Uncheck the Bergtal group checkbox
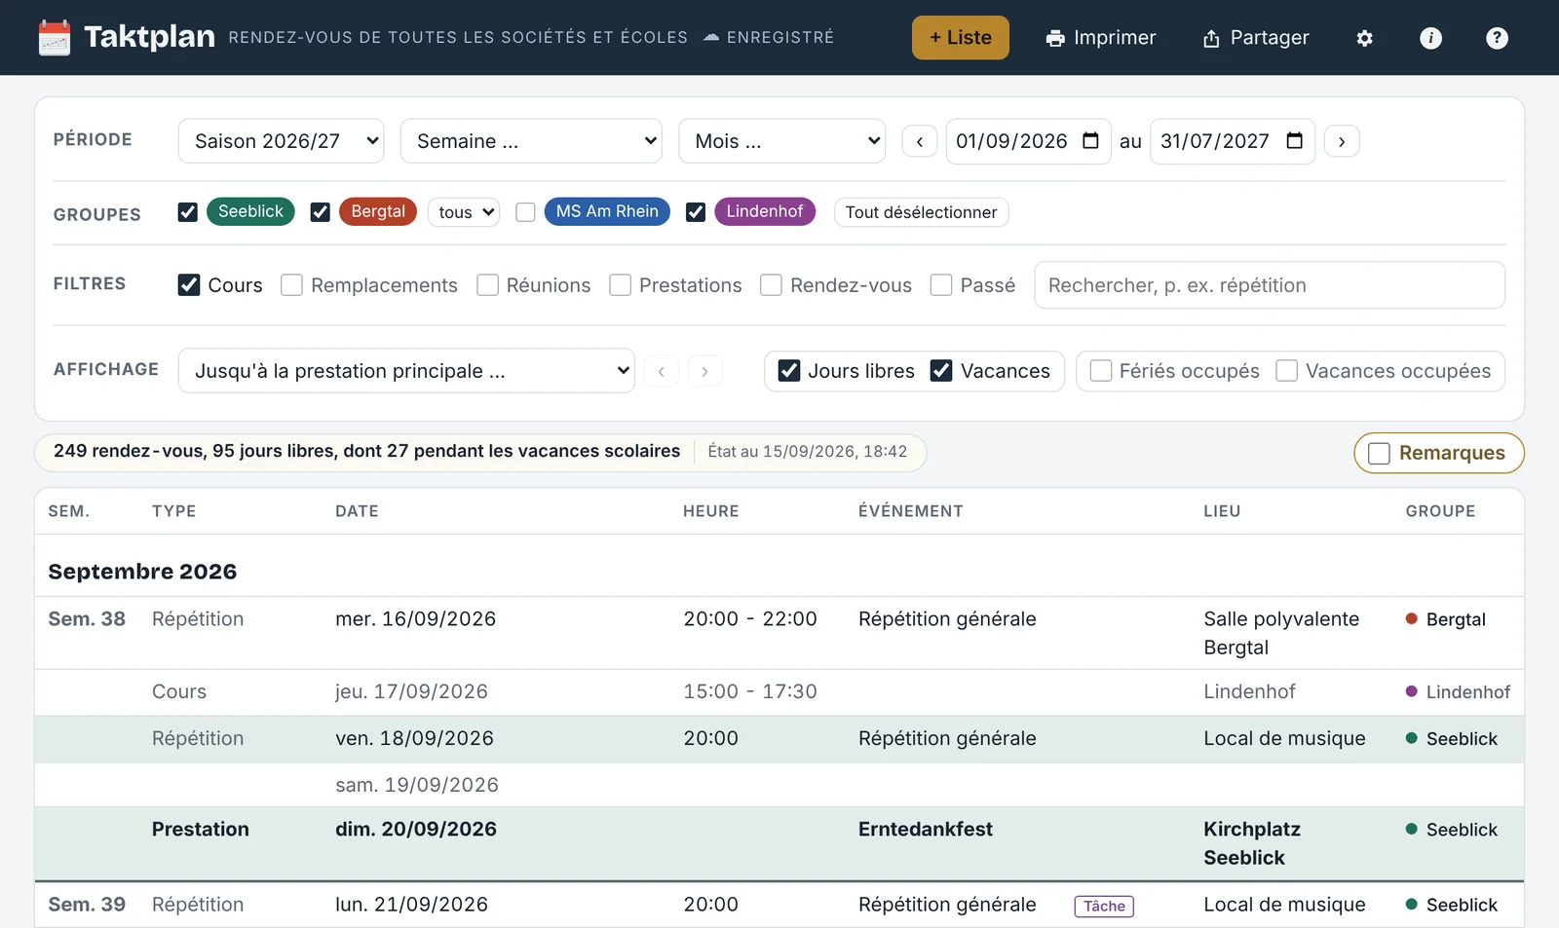Image resolution: width=1559 pixels, height=928 pixels. (320, 211)
